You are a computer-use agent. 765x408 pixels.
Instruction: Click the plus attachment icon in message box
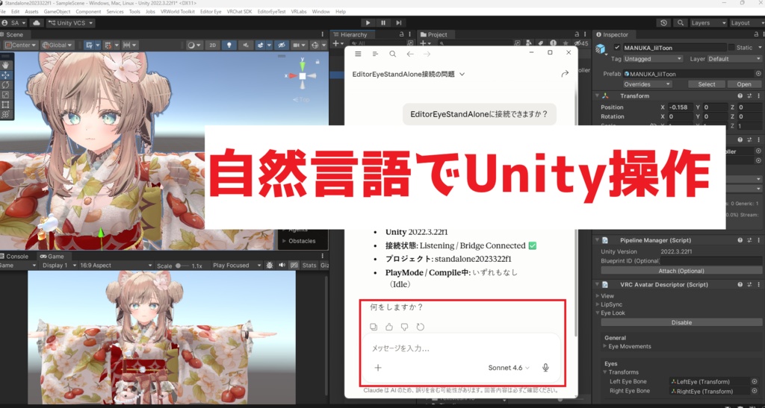377,368
